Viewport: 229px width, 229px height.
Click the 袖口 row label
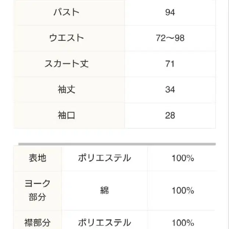67,115
